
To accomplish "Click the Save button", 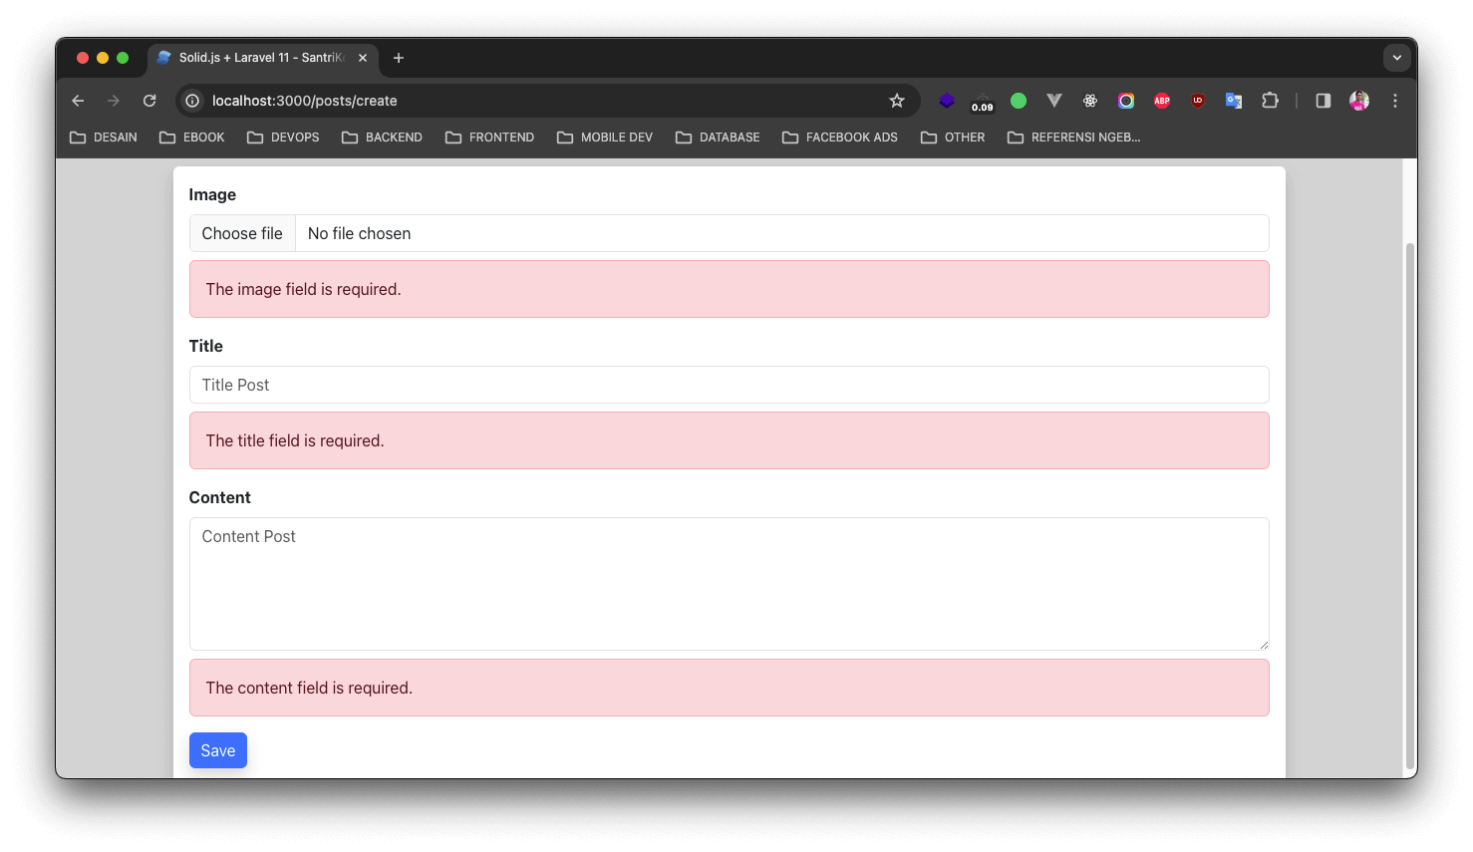I will [218, 750].
